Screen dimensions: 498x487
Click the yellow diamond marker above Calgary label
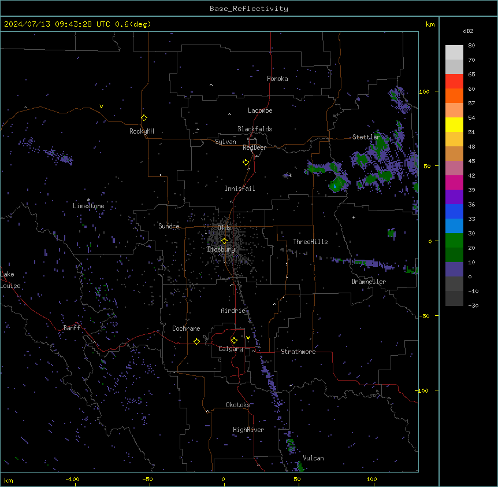[234, 341]
